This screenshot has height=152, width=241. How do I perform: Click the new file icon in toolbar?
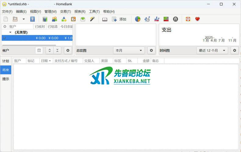point(5,19)
